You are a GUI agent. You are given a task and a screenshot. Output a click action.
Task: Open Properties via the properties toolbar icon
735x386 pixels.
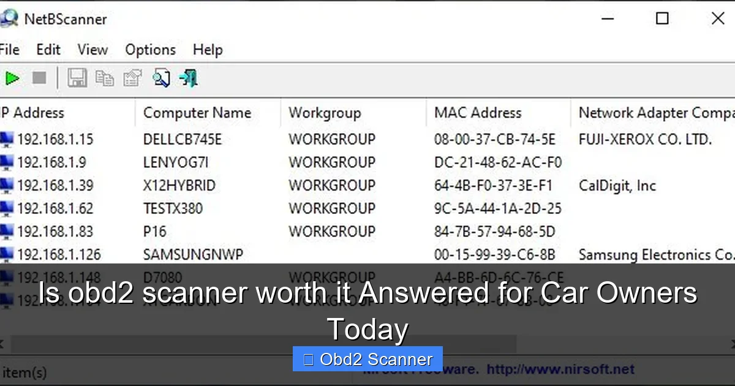[132, 78]
